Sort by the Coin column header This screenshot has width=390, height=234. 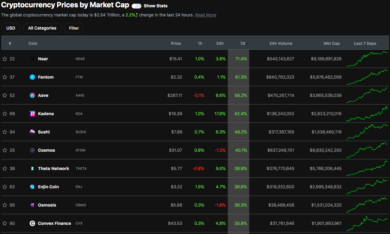33,43
